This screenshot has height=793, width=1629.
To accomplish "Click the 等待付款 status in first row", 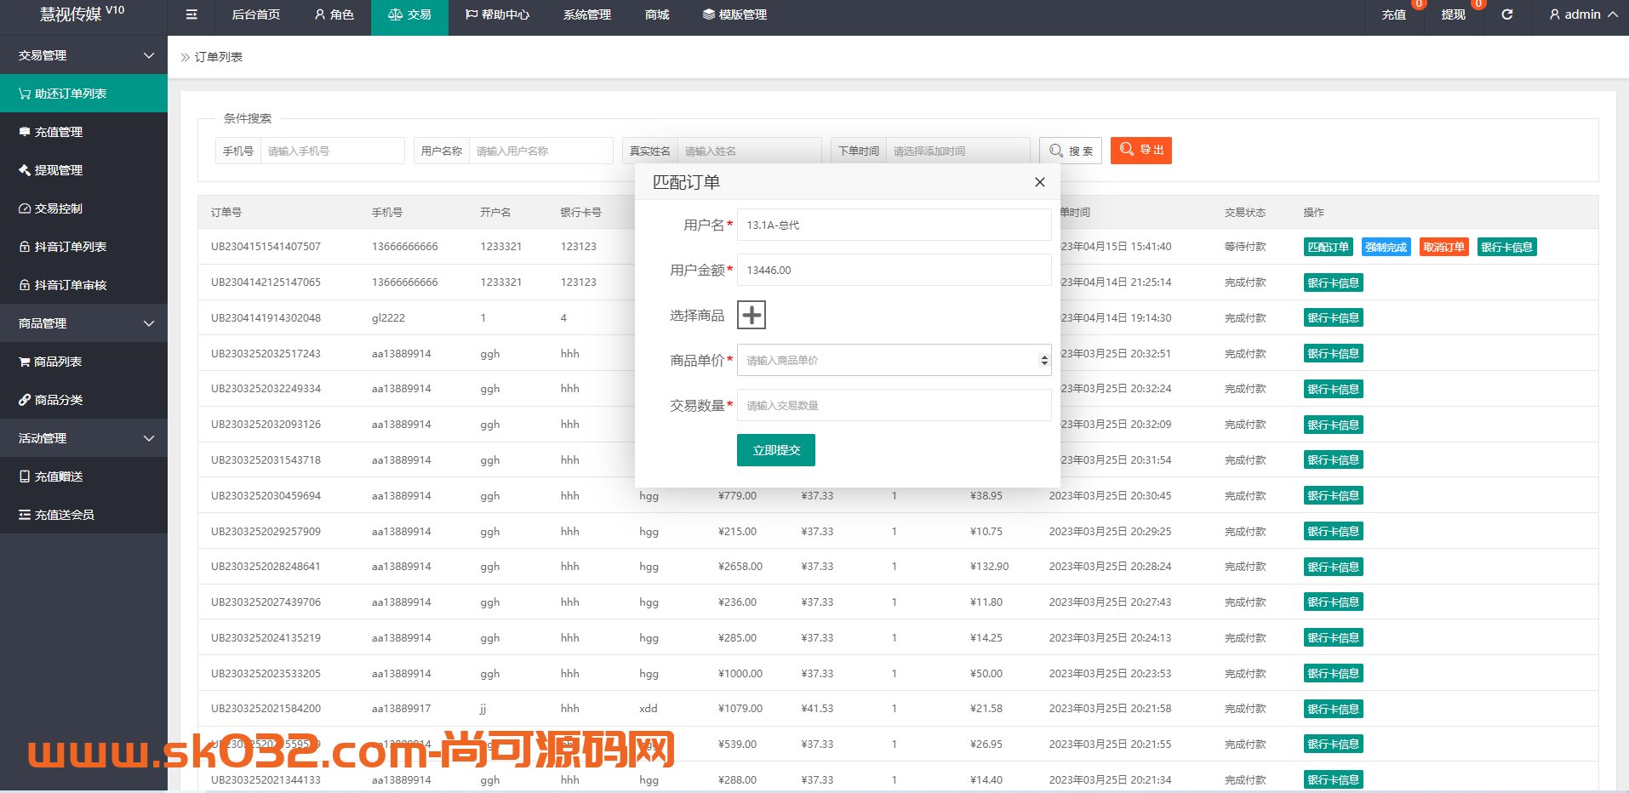I will [x=1245, y=247].
